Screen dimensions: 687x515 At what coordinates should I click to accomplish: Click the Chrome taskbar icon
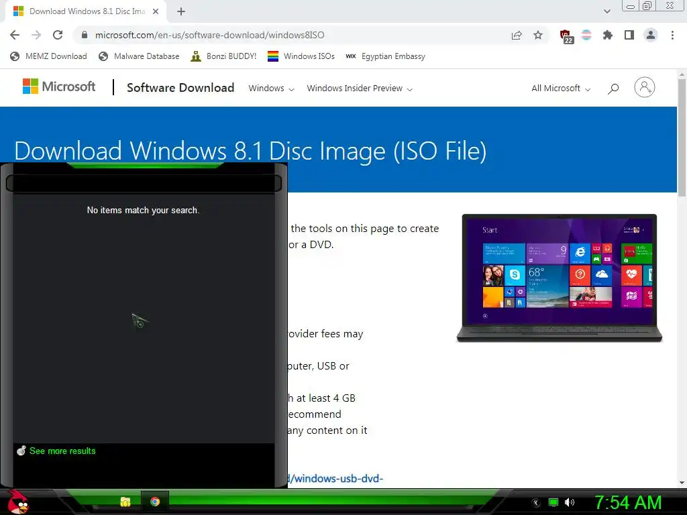[155, 502]
